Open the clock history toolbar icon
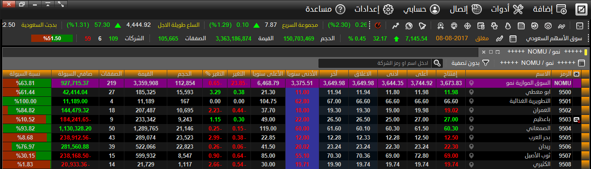Screen dimensions: 591x169 pyautogui.click(x=535, y=26)
